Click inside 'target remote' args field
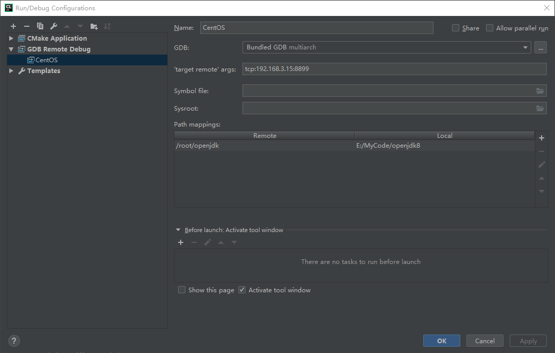The width and height of the screenshot is (555, 353). point(394,69)
